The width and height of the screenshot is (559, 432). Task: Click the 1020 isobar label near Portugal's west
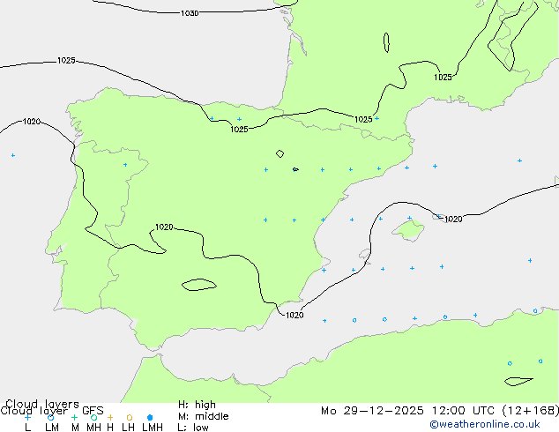click(x=32, y=122)
